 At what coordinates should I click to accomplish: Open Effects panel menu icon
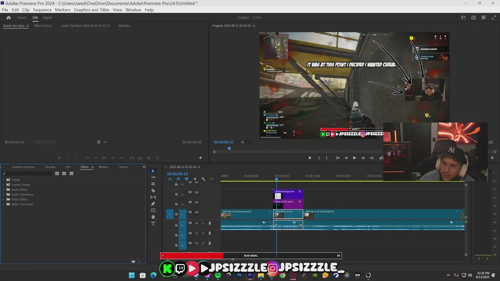click(92, 167)
